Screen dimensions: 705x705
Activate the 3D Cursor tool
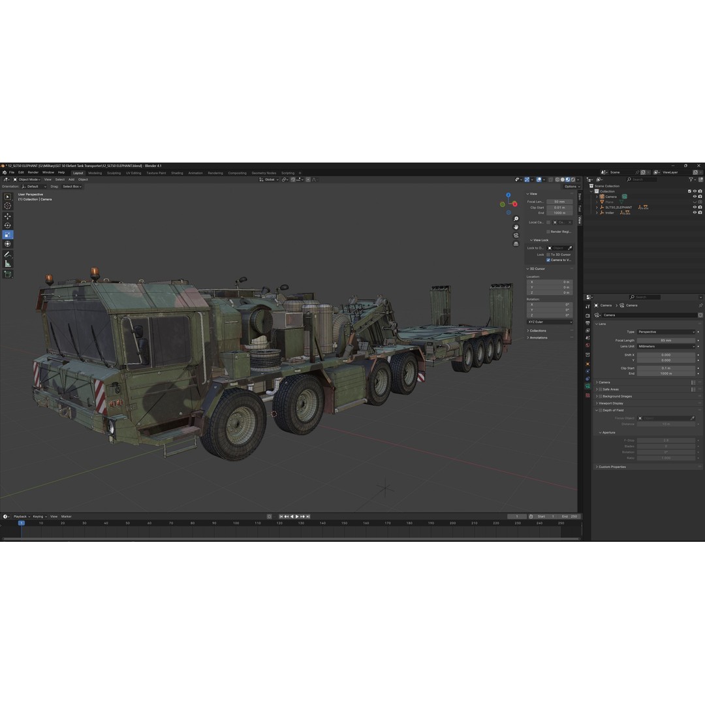pos(8,206)
